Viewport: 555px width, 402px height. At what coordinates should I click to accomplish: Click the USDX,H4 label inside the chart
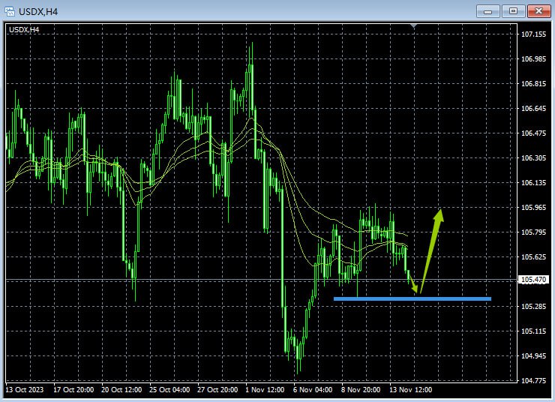pyautogui.click(x=24, y=29)
